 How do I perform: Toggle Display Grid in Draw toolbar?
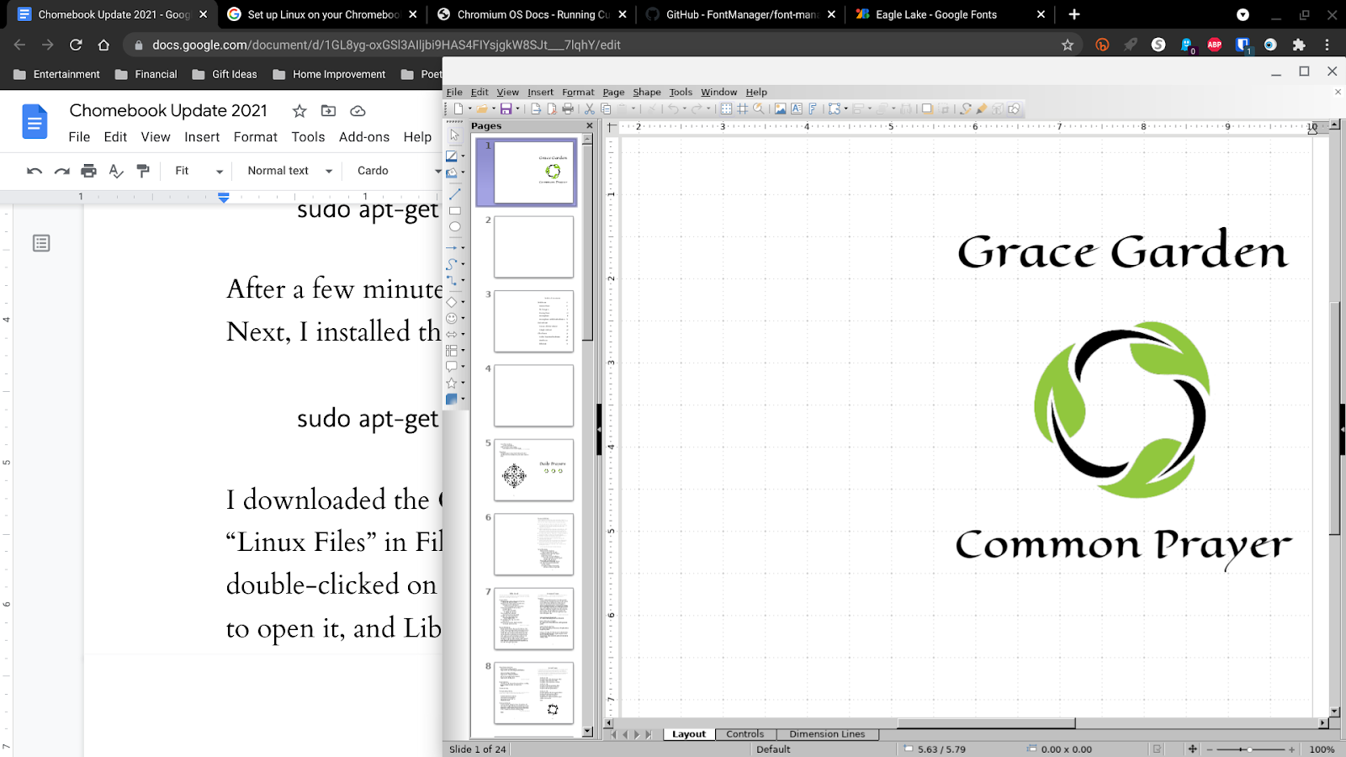point(726,109)
